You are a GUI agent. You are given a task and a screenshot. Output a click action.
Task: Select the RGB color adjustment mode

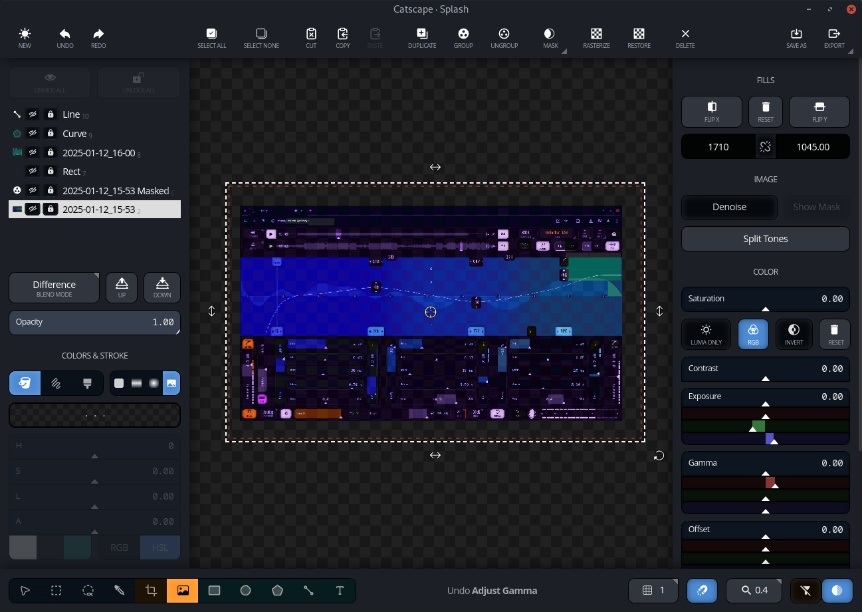[x=753, y=334]
